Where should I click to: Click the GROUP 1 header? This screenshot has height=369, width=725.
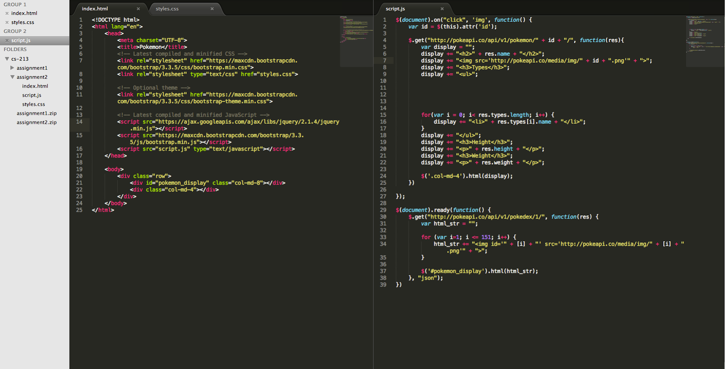tap(15, 5)
